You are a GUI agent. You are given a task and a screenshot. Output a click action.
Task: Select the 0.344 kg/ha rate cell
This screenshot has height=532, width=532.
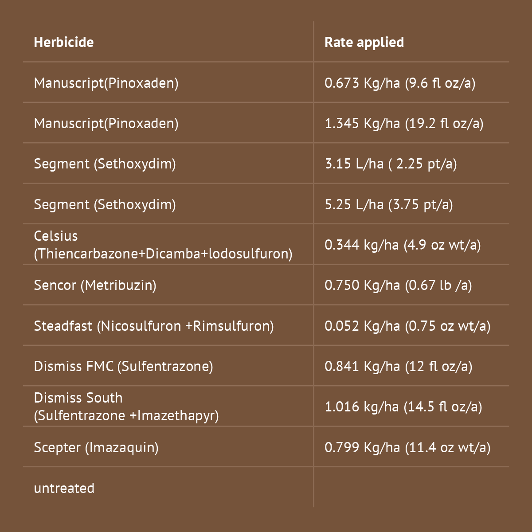(x=403, y=245)
